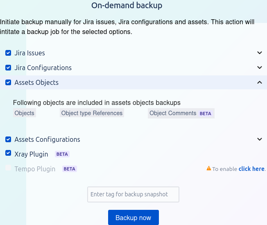Click the warning icon beside 'To enable'
The image size is (267, 225).
click(209, 168)
